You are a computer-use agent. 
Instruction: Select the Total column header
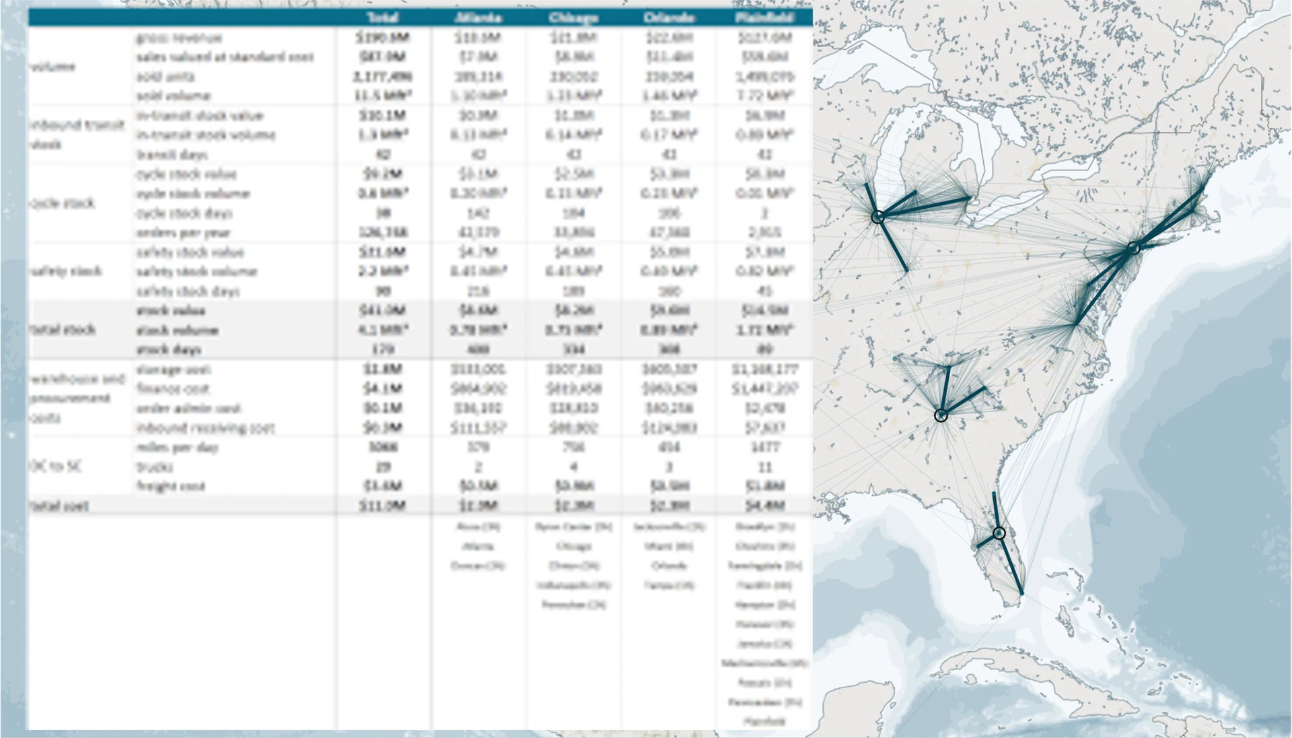[x=382, y=18]
